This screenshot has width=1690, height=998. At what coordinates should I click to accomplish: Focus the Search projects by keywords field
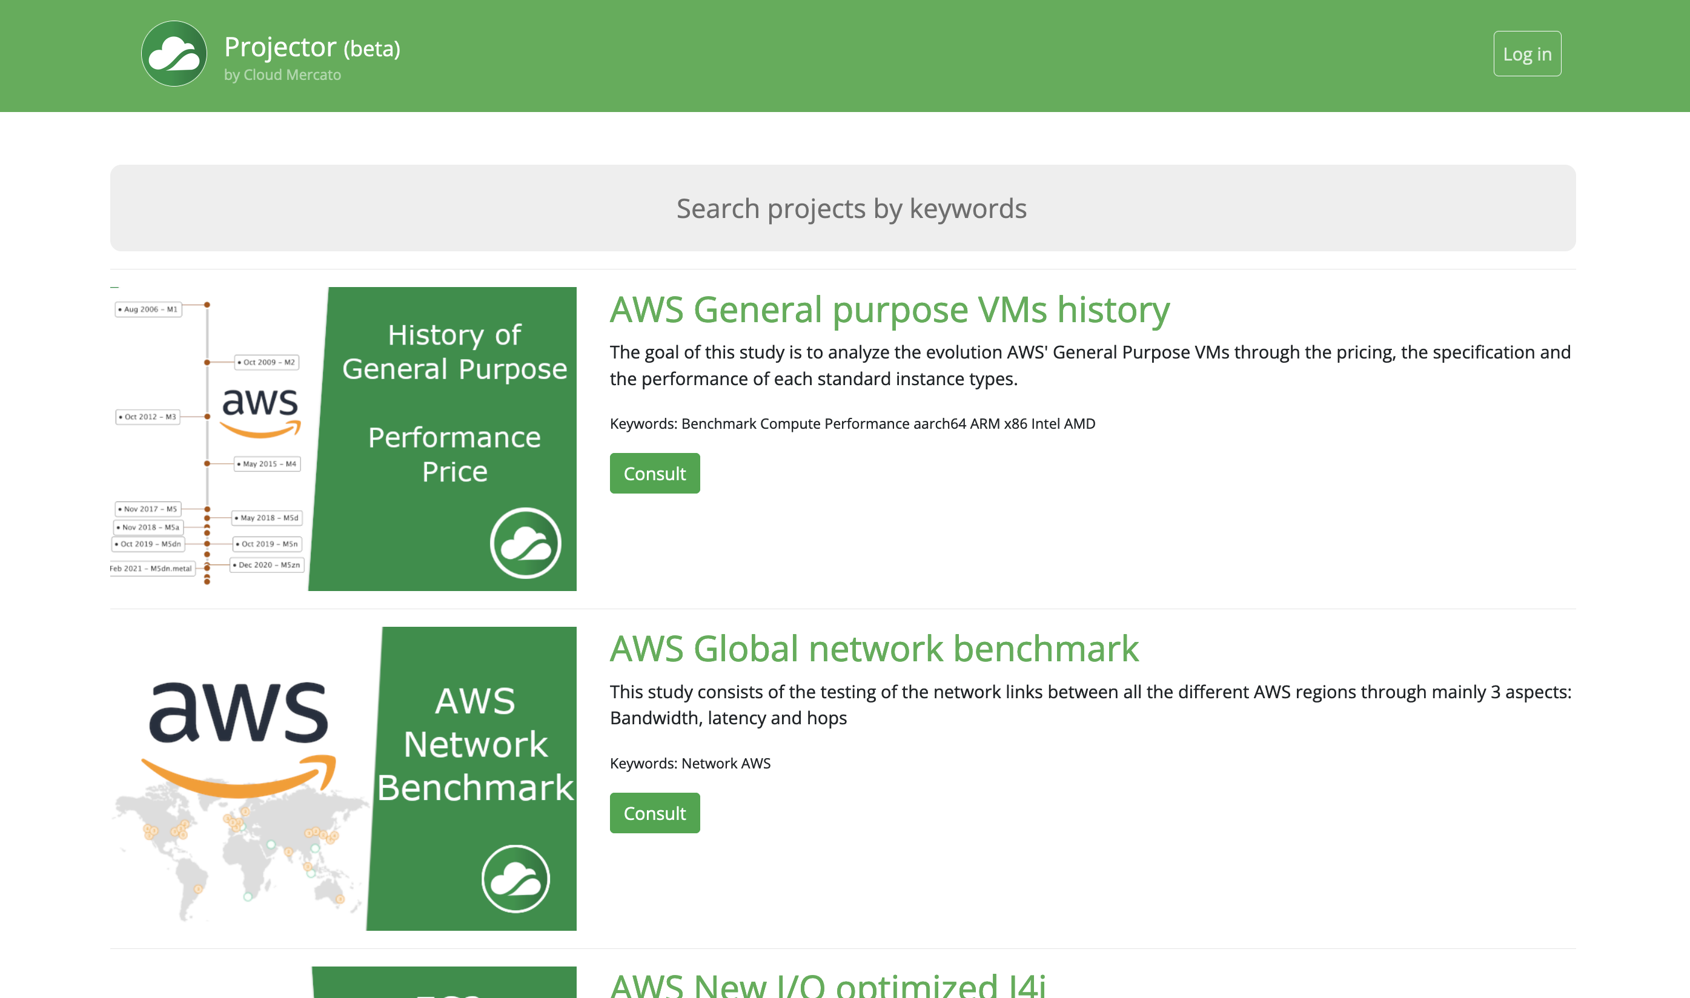tap(843, 208)
